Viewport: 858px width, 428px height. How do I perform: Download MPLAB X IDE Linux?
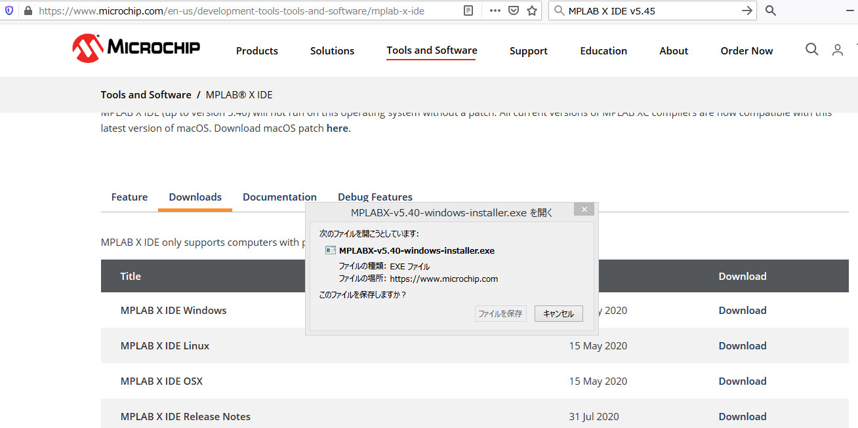click(x=743, y=345)
